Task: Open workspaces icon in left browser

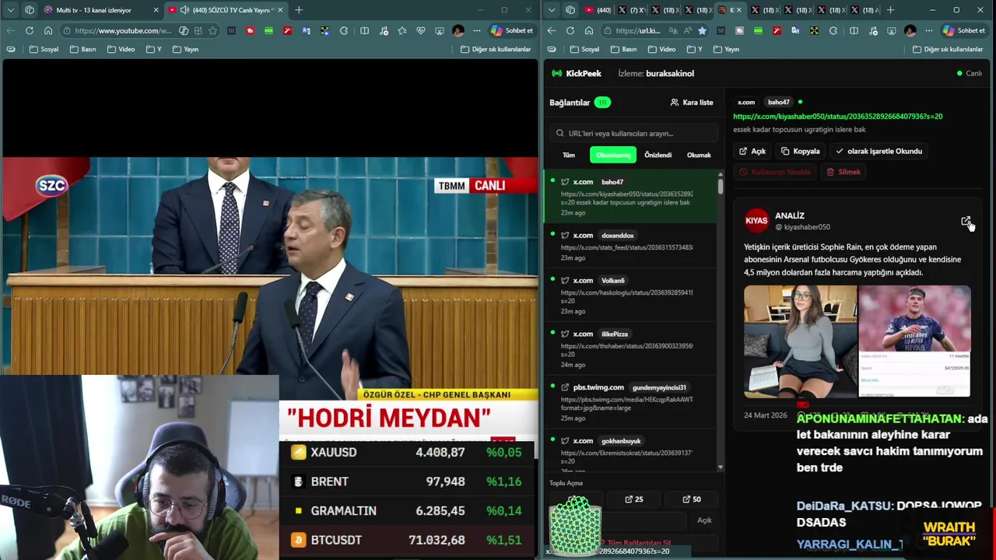Action: (x=30, y=10)
